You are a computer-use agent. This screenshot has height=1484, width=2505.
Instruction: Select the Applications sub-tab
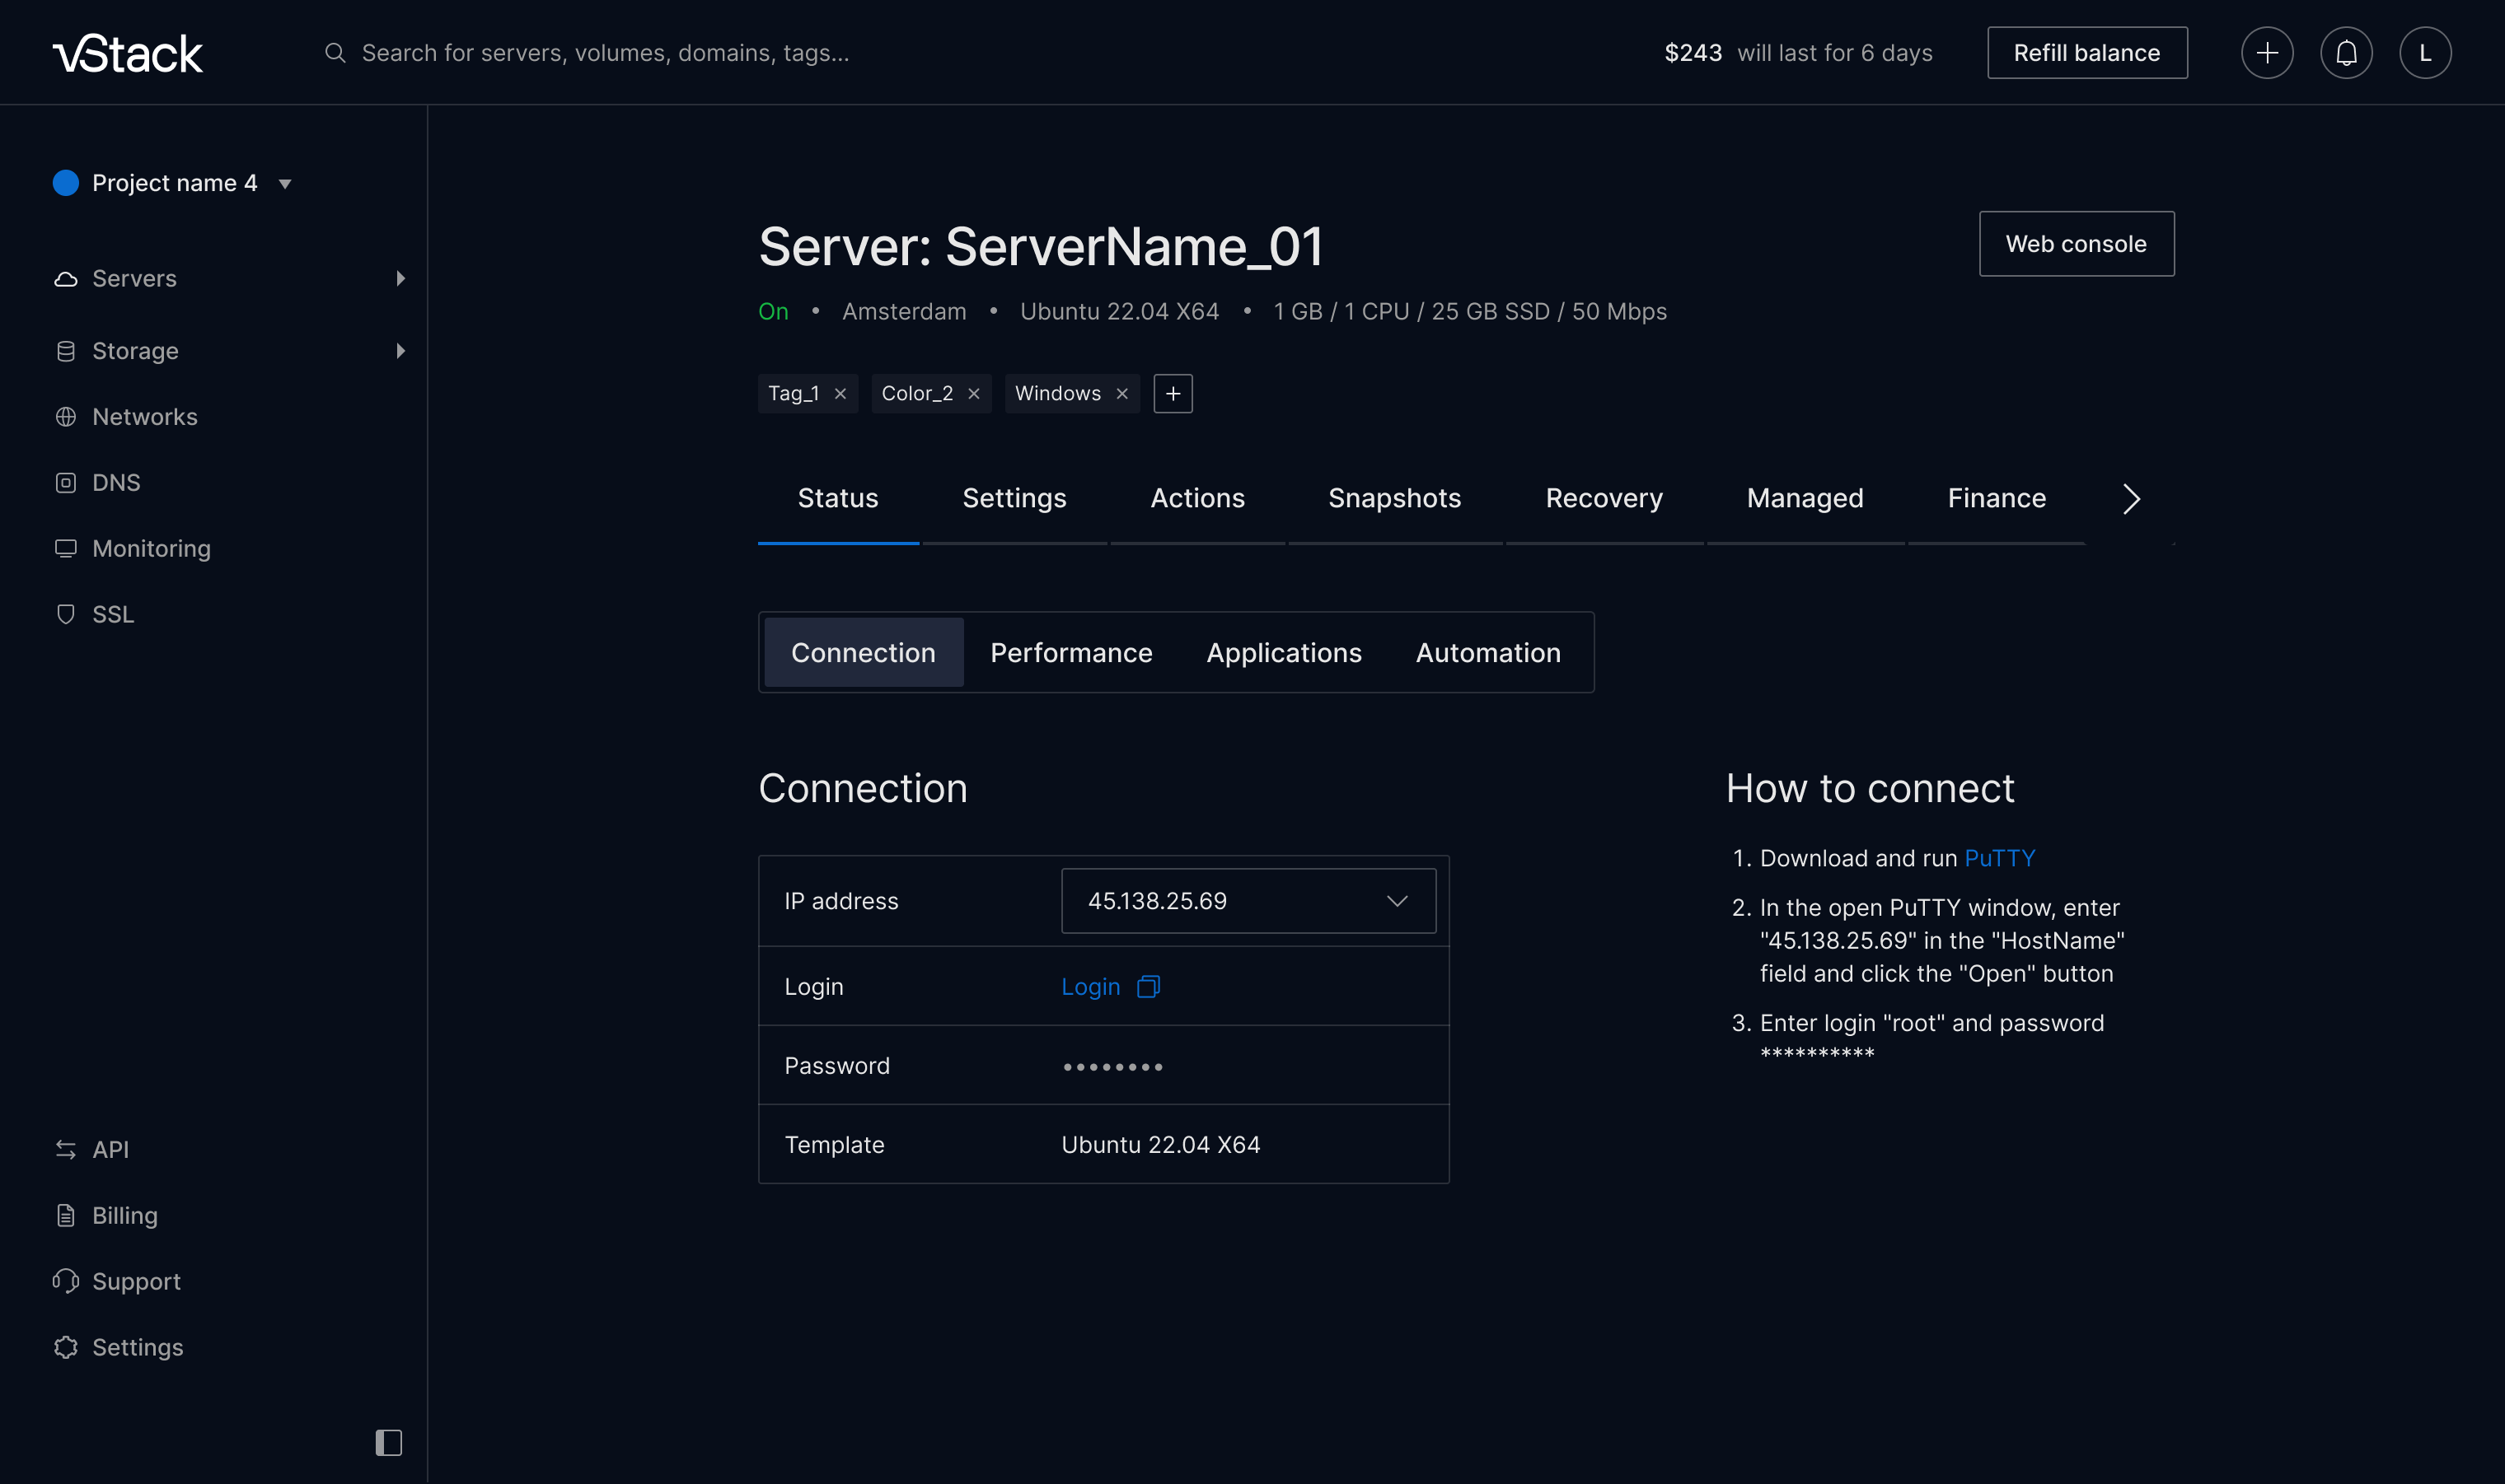(1284, 653)
